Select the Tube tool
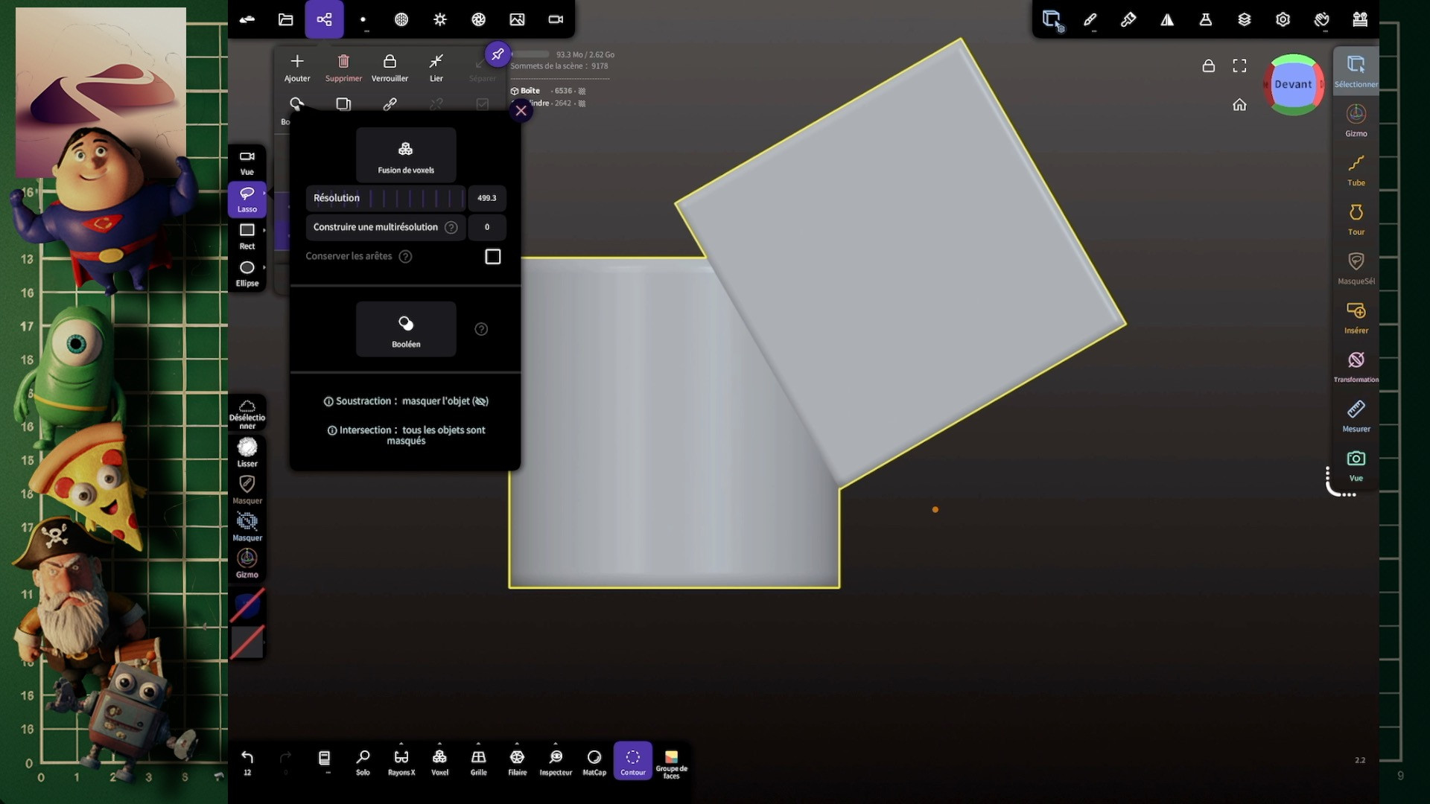Image resolution: width=1430 pixels, height=804 pixels. (x=1356, y=170)
